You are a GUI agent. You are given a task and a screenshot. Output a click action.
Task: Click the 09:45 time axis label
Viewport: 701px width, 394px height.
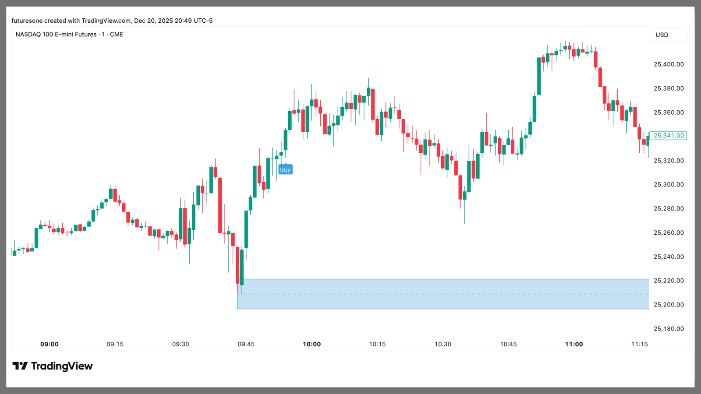point(246,344)
